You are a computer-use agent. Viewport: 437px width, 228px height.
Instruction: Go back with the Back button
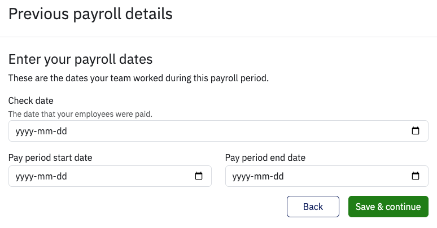pyautogui.click(x=313, y=207)
